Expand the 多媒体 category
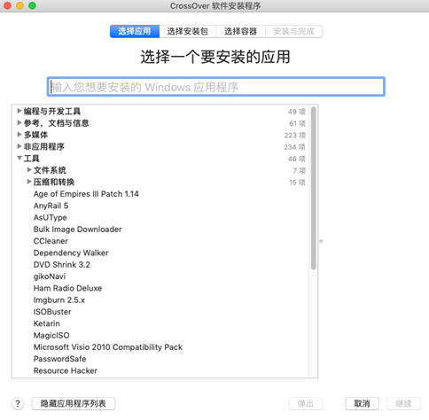The height and width of the screenshot is (420, 429). pyautogui.click(x=19, y=135)
